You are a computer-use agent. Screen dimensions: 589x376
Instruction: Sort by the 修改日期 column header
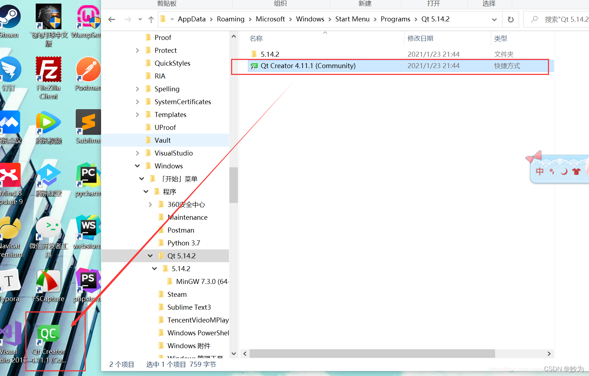pos(420,39)
